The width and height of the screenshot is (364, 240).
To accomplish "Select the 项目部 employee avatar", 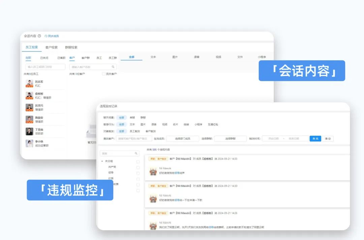I will pos(29,131).
